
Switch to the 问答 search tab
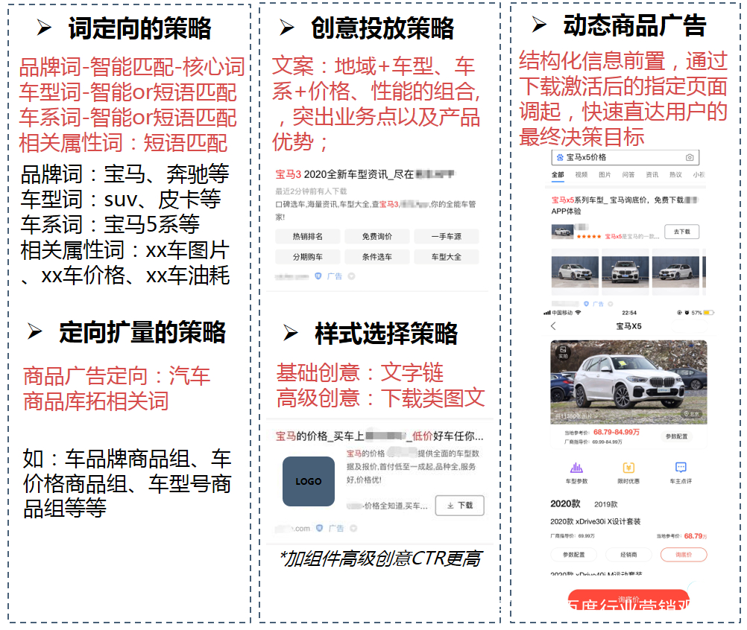628,175
